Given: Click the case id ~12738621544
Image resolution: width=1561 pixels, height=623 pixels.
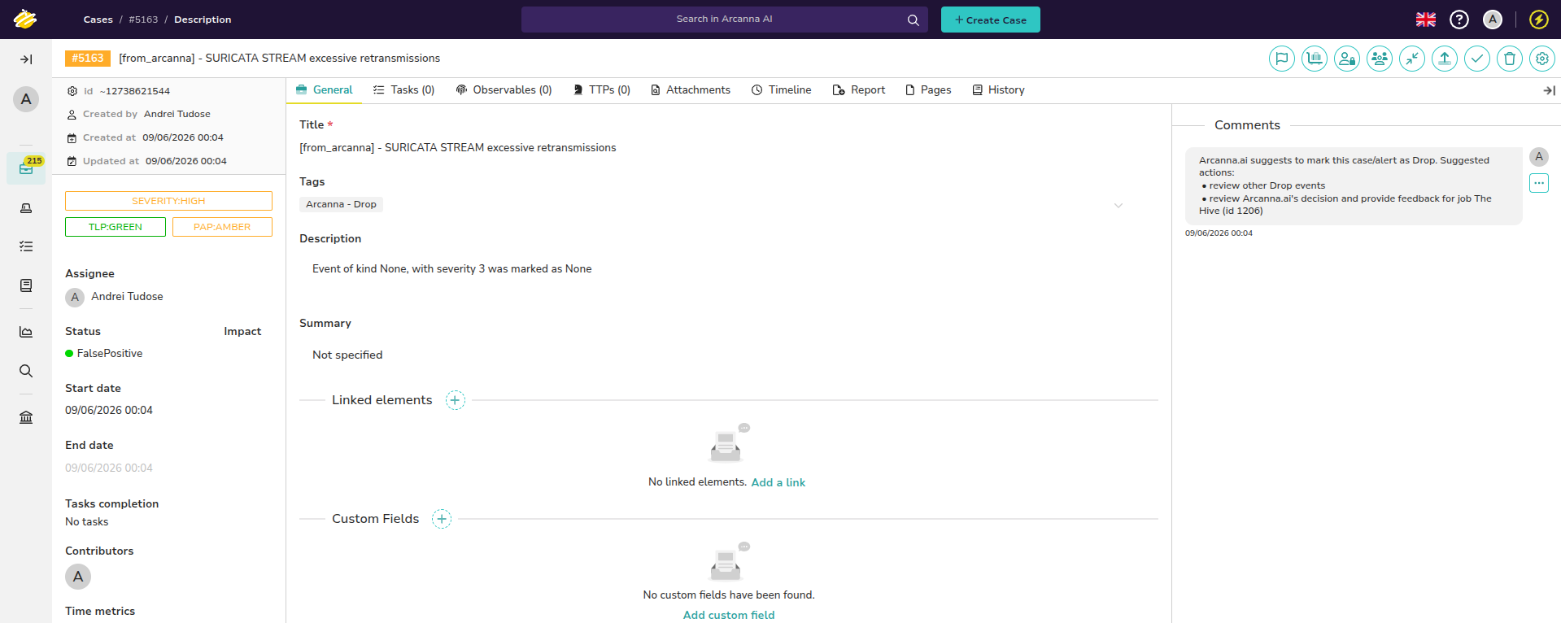Looking at the screenshot, I should click(x=135, y=91).
